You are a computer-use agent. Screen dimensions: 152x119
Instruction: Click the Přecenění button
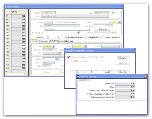tap(103, 29)
